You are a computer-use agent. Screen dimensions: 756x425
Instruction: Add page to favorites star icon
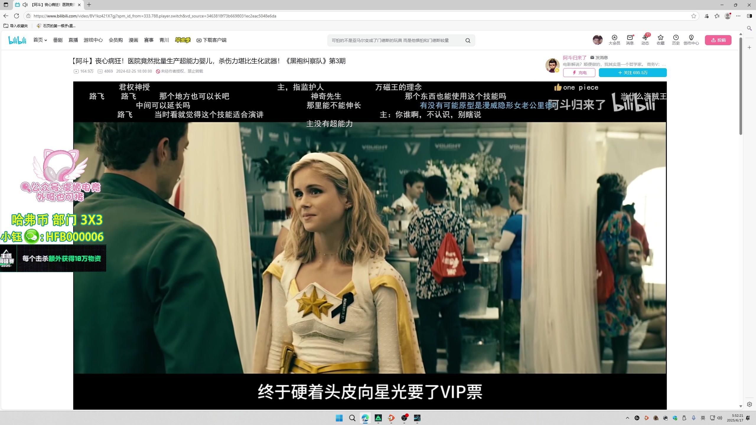click(694, 16)
